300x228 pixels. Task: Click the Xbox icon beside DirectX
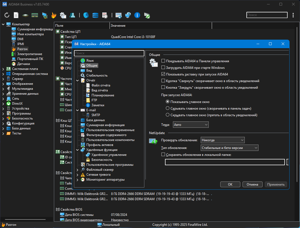[x=9, y=104]
